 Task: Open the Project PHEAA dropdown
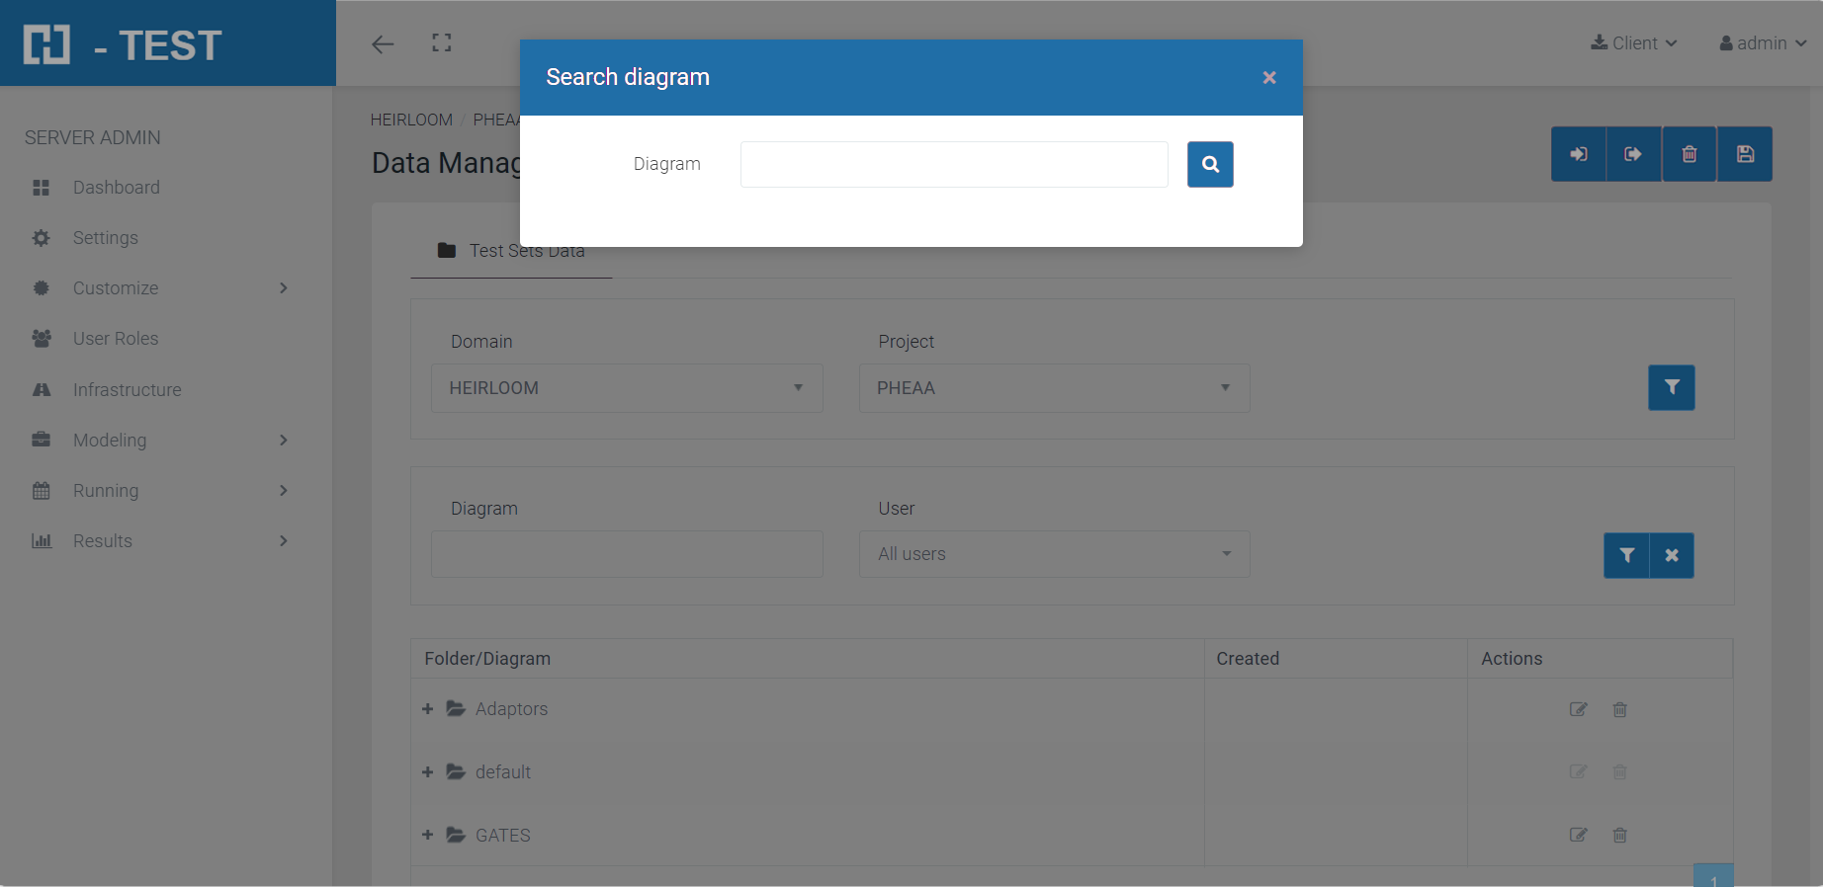click(1054, 388)
